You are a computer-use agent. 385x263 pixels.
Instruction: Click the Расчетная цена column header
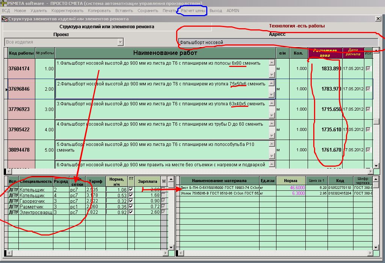pos(325,53)
